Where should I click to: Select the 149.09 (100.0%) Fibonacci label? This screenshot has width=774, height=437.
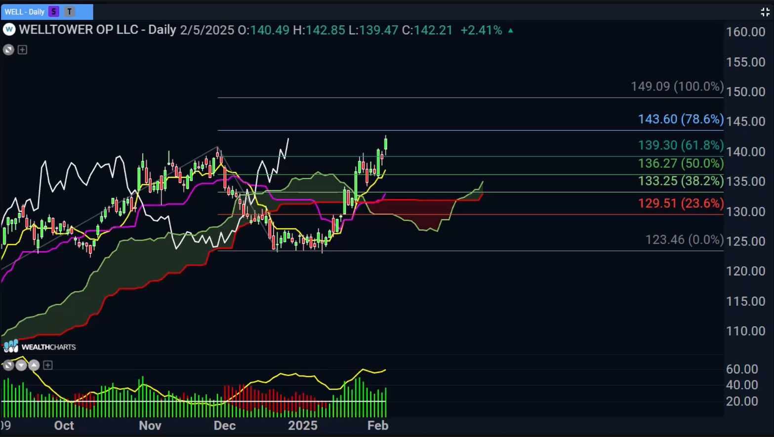pyautogui.click(x=677, y=86)
